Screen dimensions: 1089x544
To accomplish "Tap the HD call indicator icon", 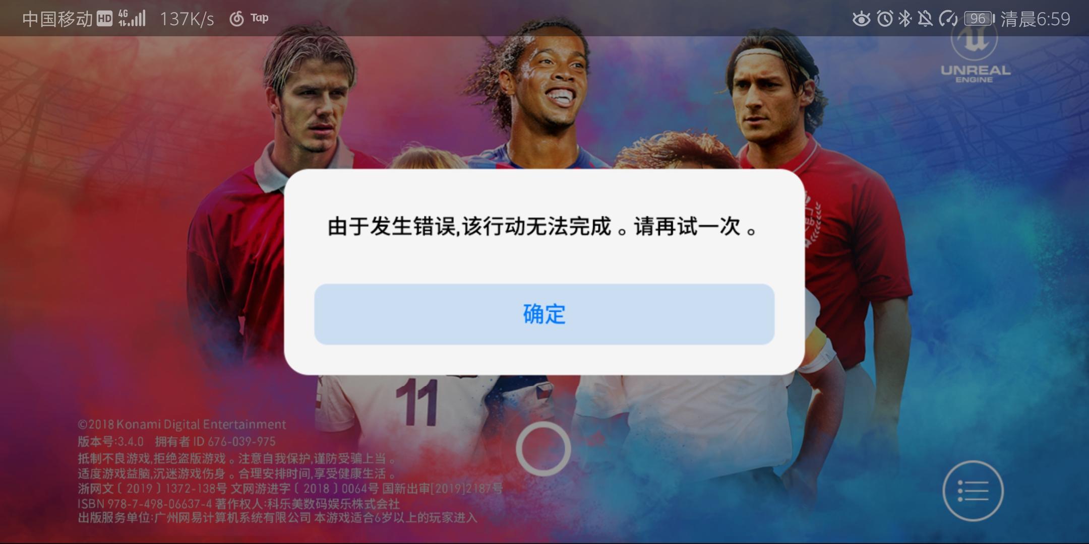I will click(104, 19).
